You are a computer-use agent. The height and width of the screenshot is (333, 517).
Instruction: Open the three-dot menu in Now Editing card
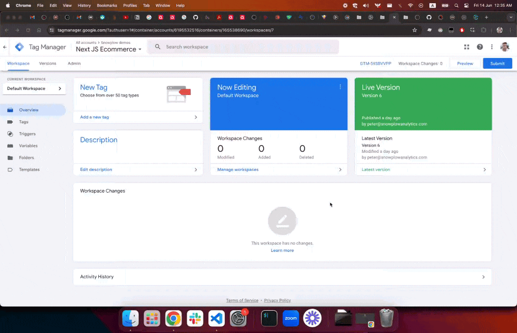point(340,87)
